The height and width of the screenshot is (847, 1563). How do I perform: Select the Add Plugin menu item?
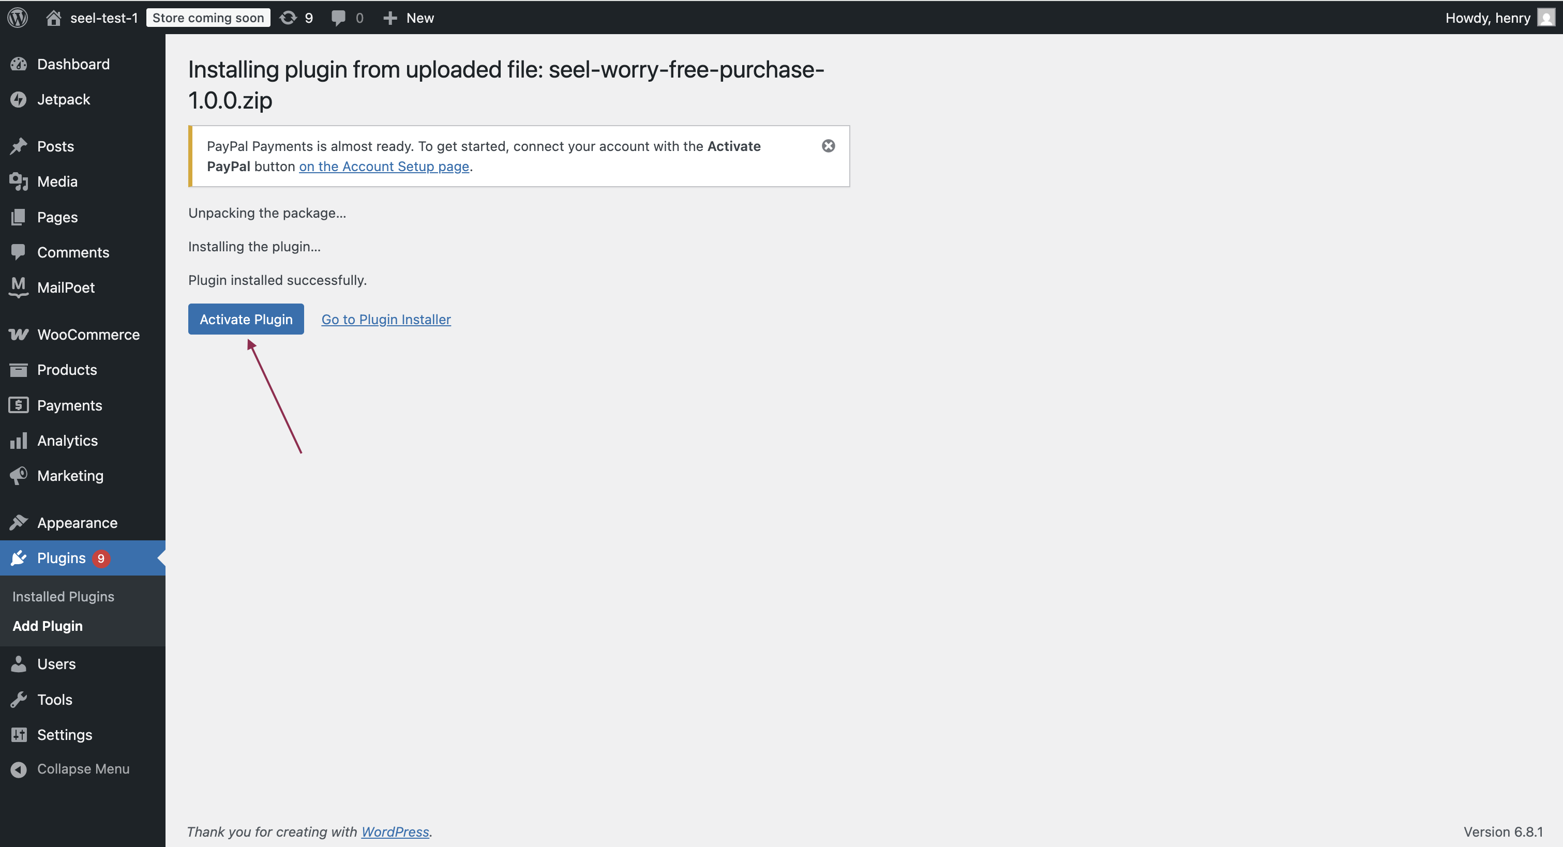pos(48,626)
